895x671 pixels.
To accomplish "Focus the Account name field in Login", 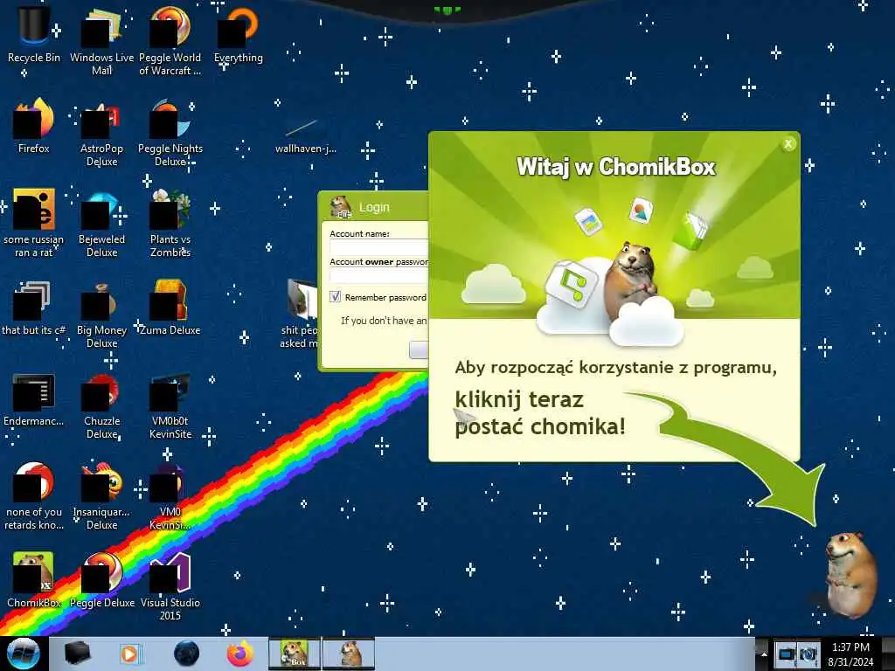I will point(378,247).
